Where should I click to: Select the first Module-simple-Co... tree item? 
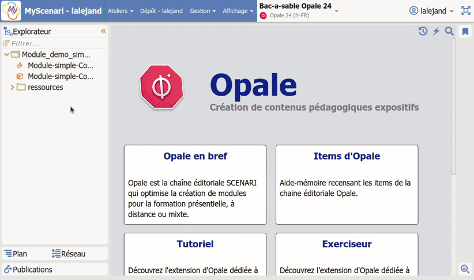point(61,65)
